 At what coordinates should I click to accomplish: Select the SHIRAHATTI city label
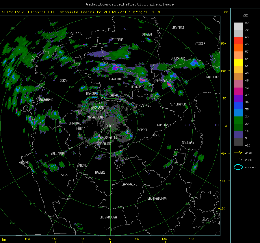pos(108,138)
